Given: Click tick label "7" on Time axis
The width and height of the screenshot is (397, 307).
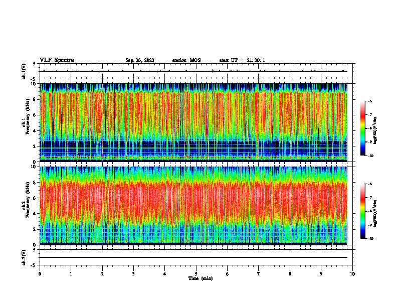Looking at the screenshot, I should 259,274.
